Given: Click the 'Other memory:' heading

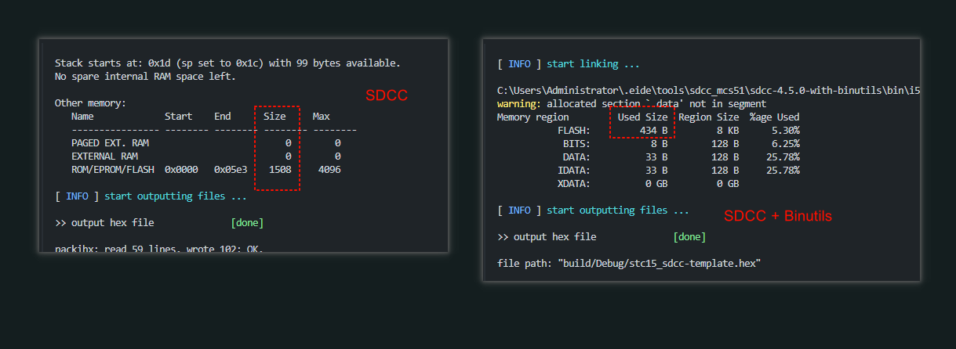Looking at the screenshot, I should [90, 103].
